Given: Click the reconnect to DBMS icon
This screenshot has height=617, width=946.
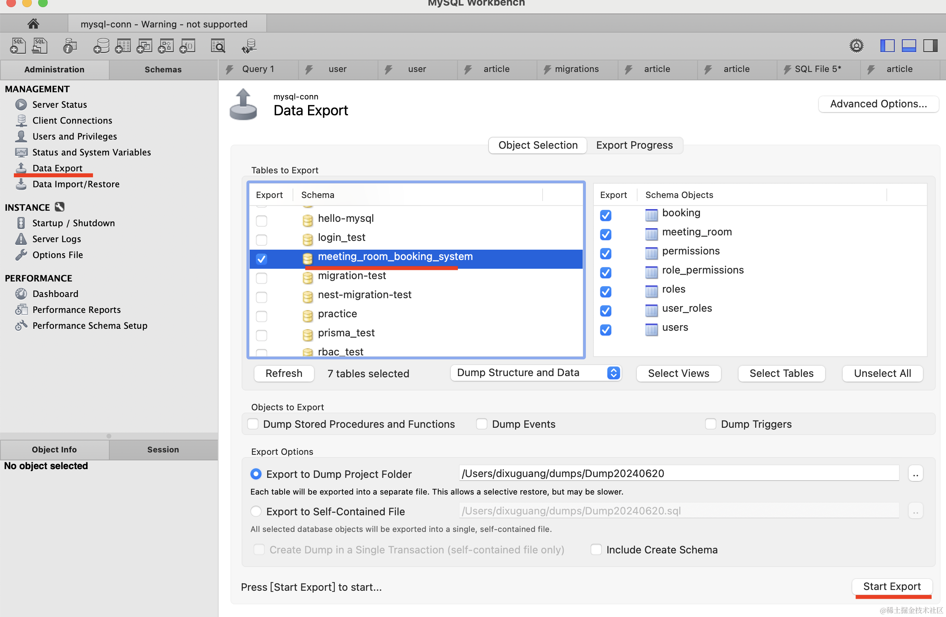Looking at the screenshot, I should pyautogui.click(x=249, y=46).
